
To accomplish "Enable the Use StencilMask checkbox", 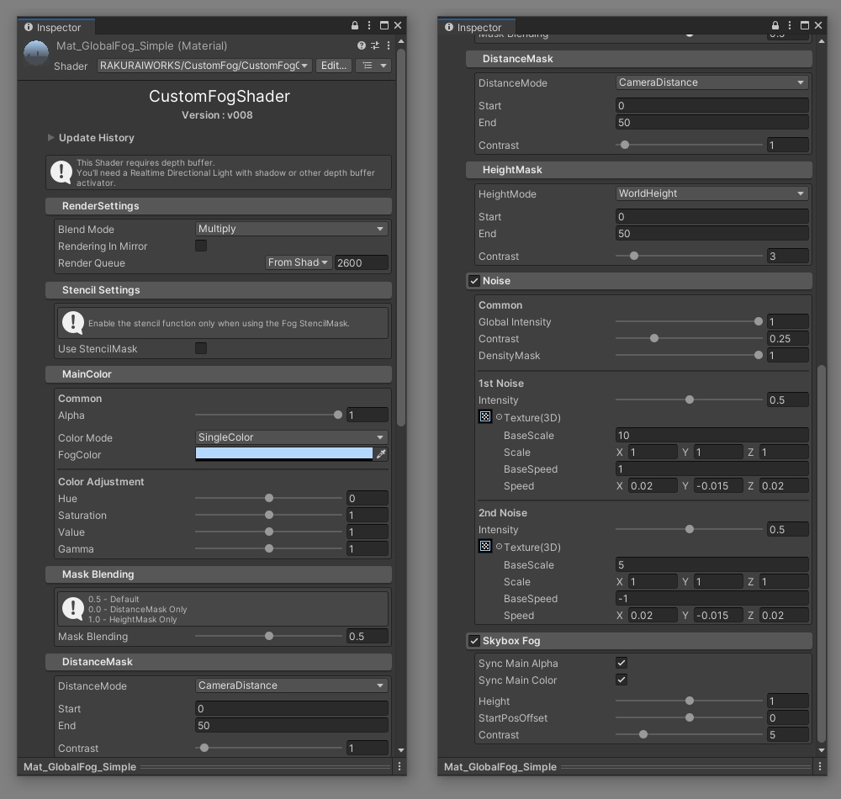I will (x=200, y=348).
